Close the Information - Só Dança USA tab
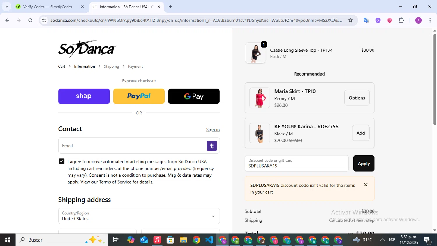 (159, 6)
